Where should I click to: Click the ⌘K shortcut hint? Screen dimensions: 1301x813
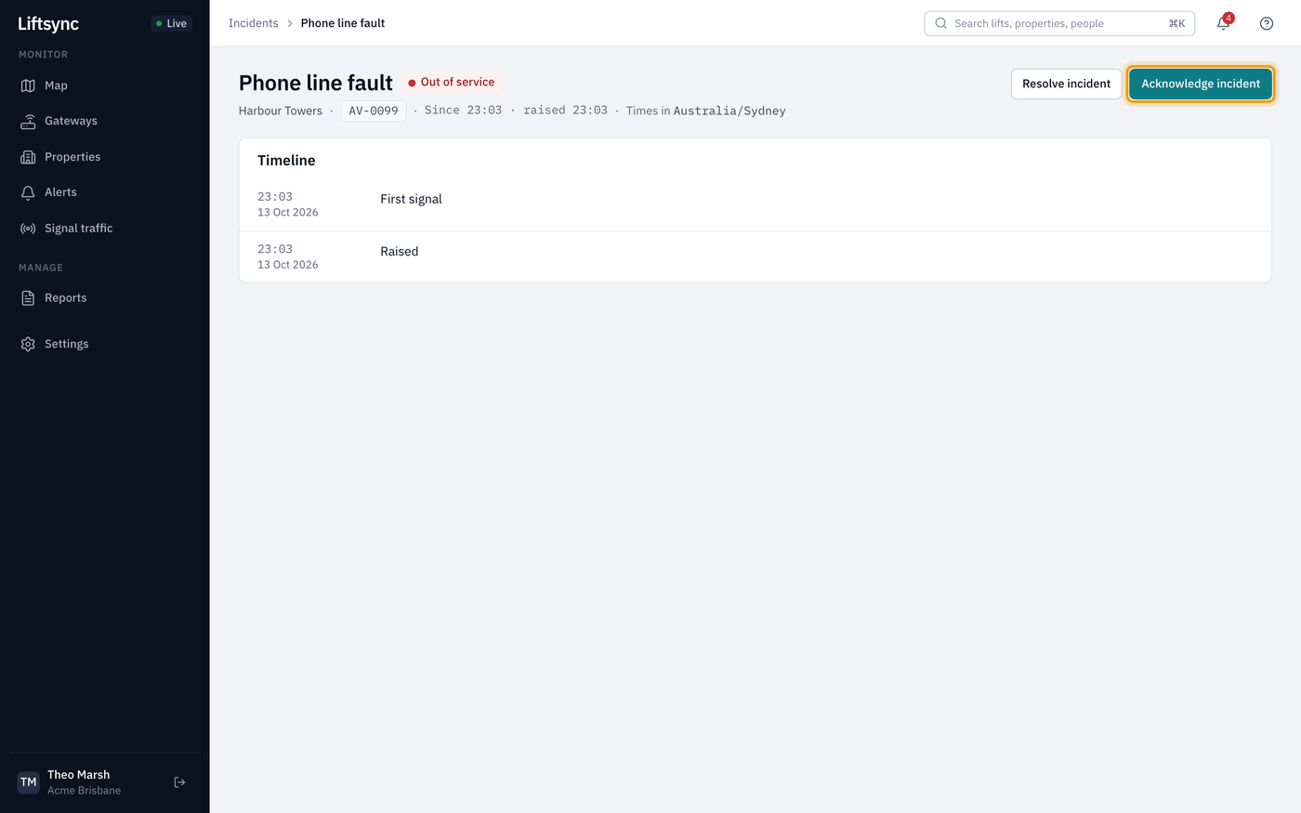click(1176, 23)
